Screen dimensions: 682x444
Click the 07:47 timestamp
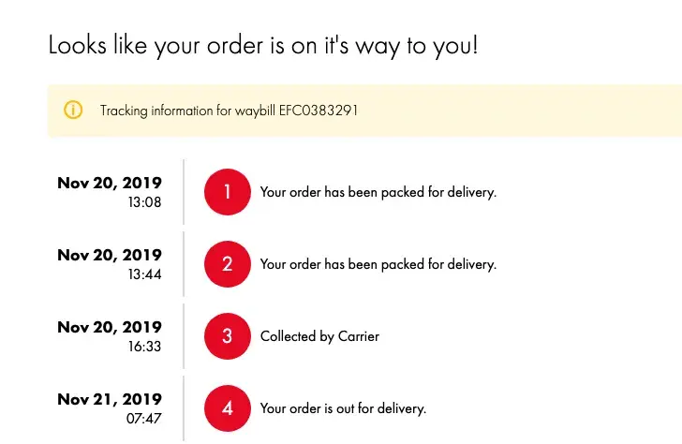point(144,419)
